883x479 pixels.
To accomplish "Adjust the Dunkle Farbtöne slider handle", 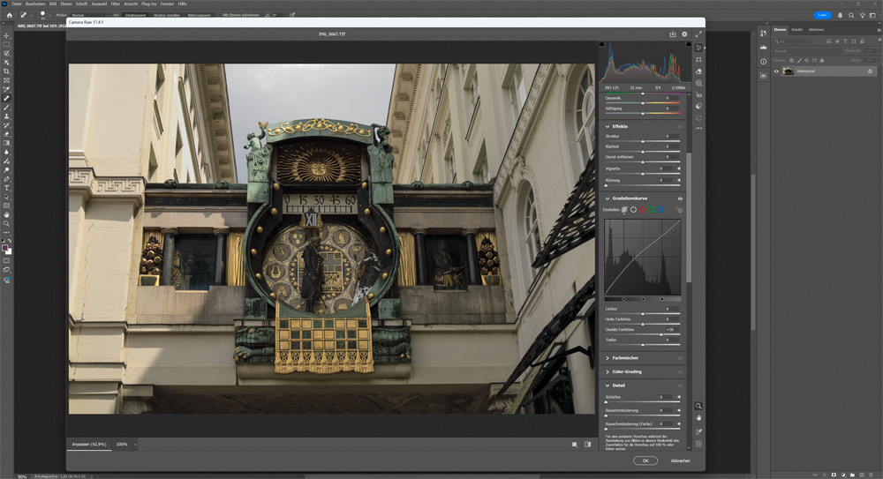I will [x=661, y=334].
